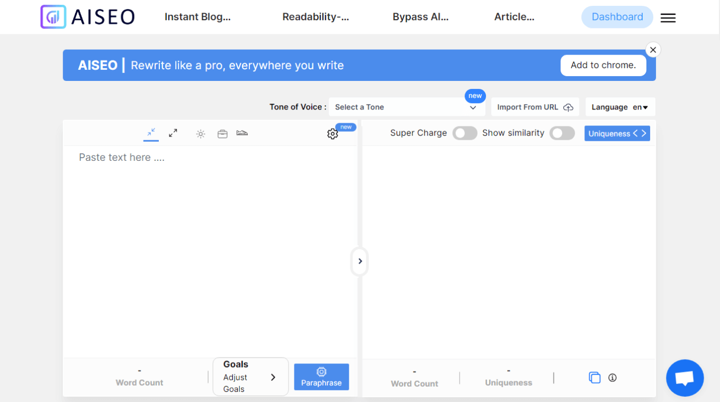The width and height of the screenshot is (720, 402).
Task: Enable the Super Charge toggle
Action: point(464,133)
